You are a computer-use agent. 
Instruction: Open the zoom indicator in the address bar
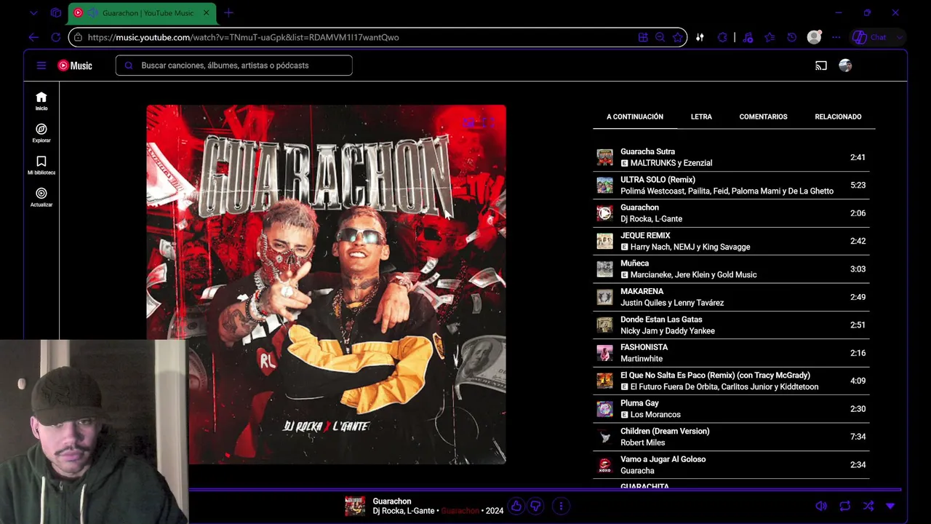pyautogui.click(x=660, y=37)
